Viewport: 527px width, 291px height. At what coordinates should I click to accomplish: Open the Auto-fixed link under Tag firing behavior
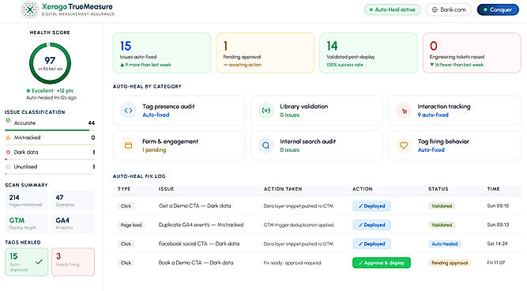pyautogui.click(x=431, y=150)
